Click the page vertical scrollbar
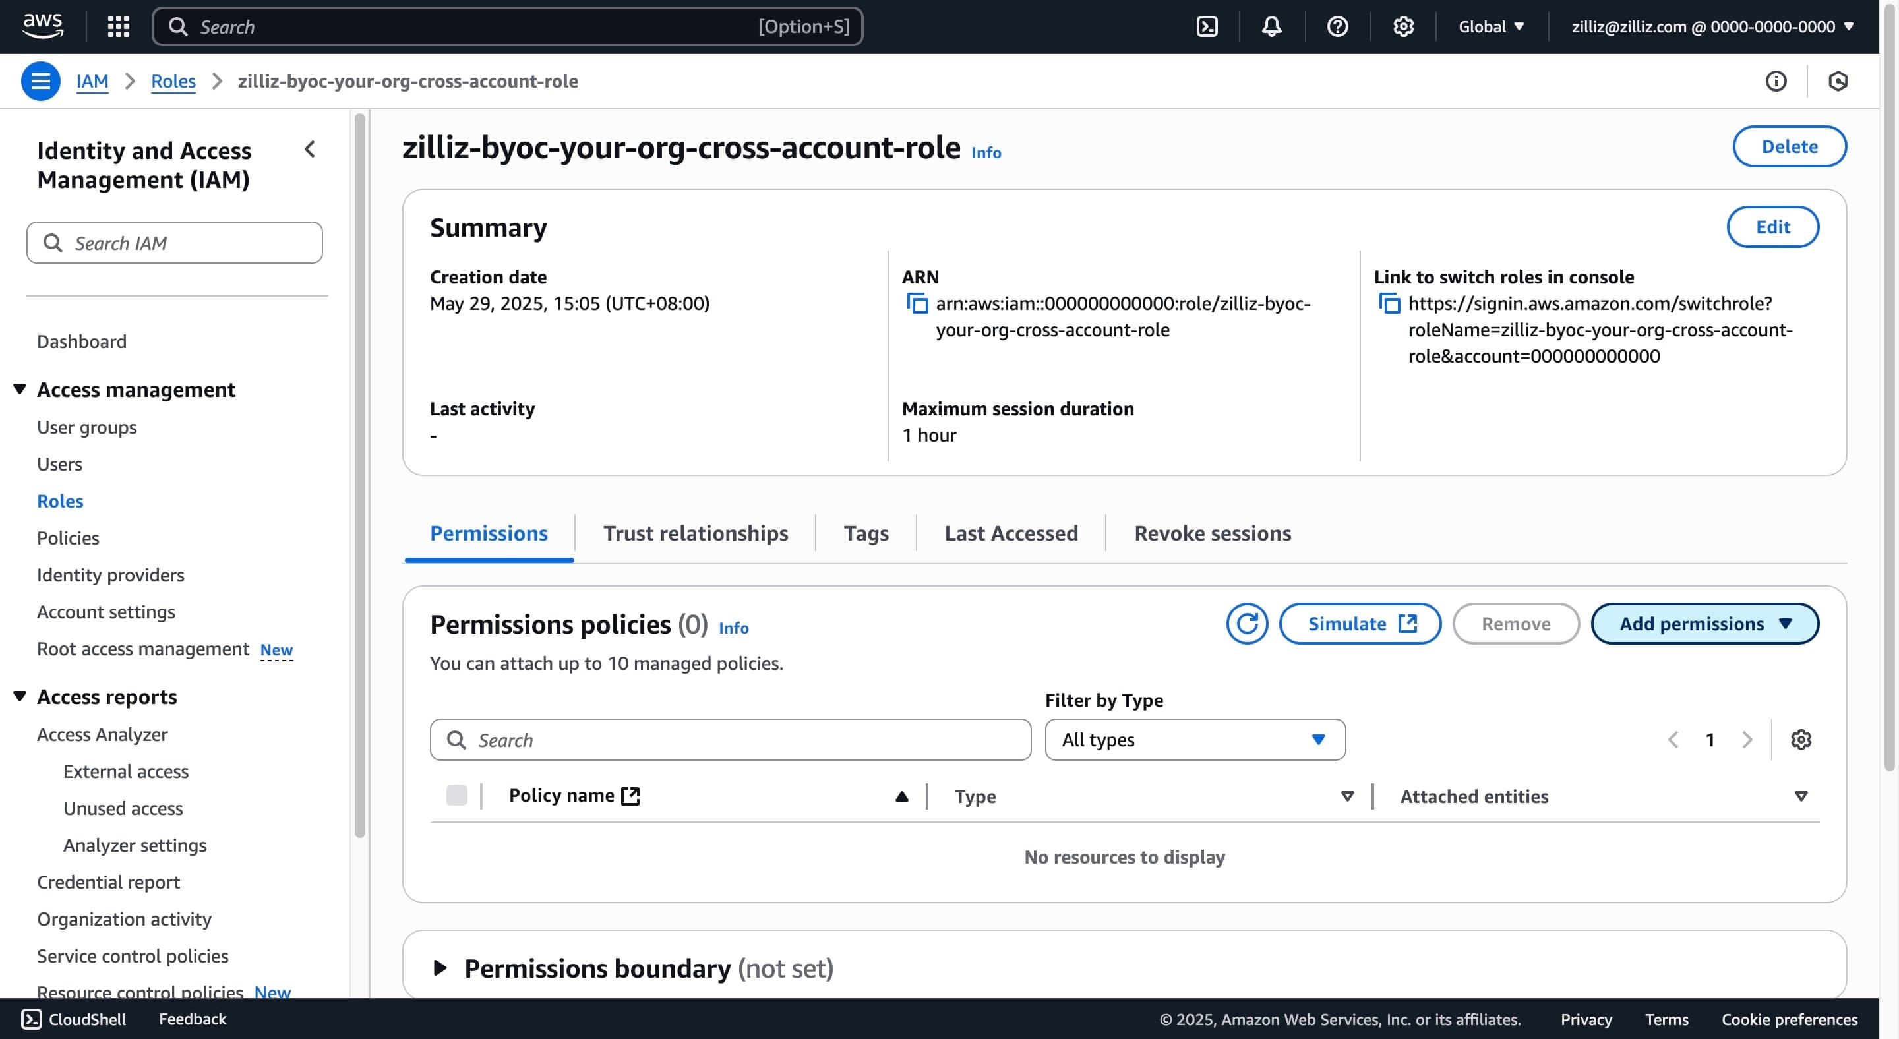 [1889, 387]
